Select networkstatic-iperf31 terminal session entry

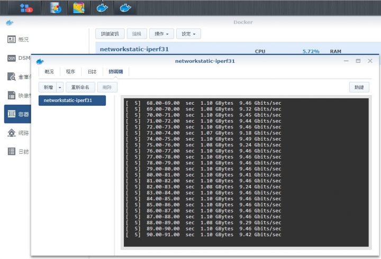[72, 100]
